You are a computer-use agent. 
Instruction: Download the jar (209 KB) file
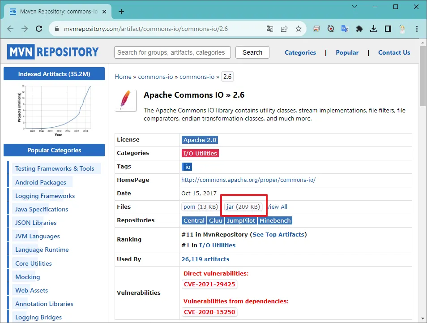click(x=243, y=207)
